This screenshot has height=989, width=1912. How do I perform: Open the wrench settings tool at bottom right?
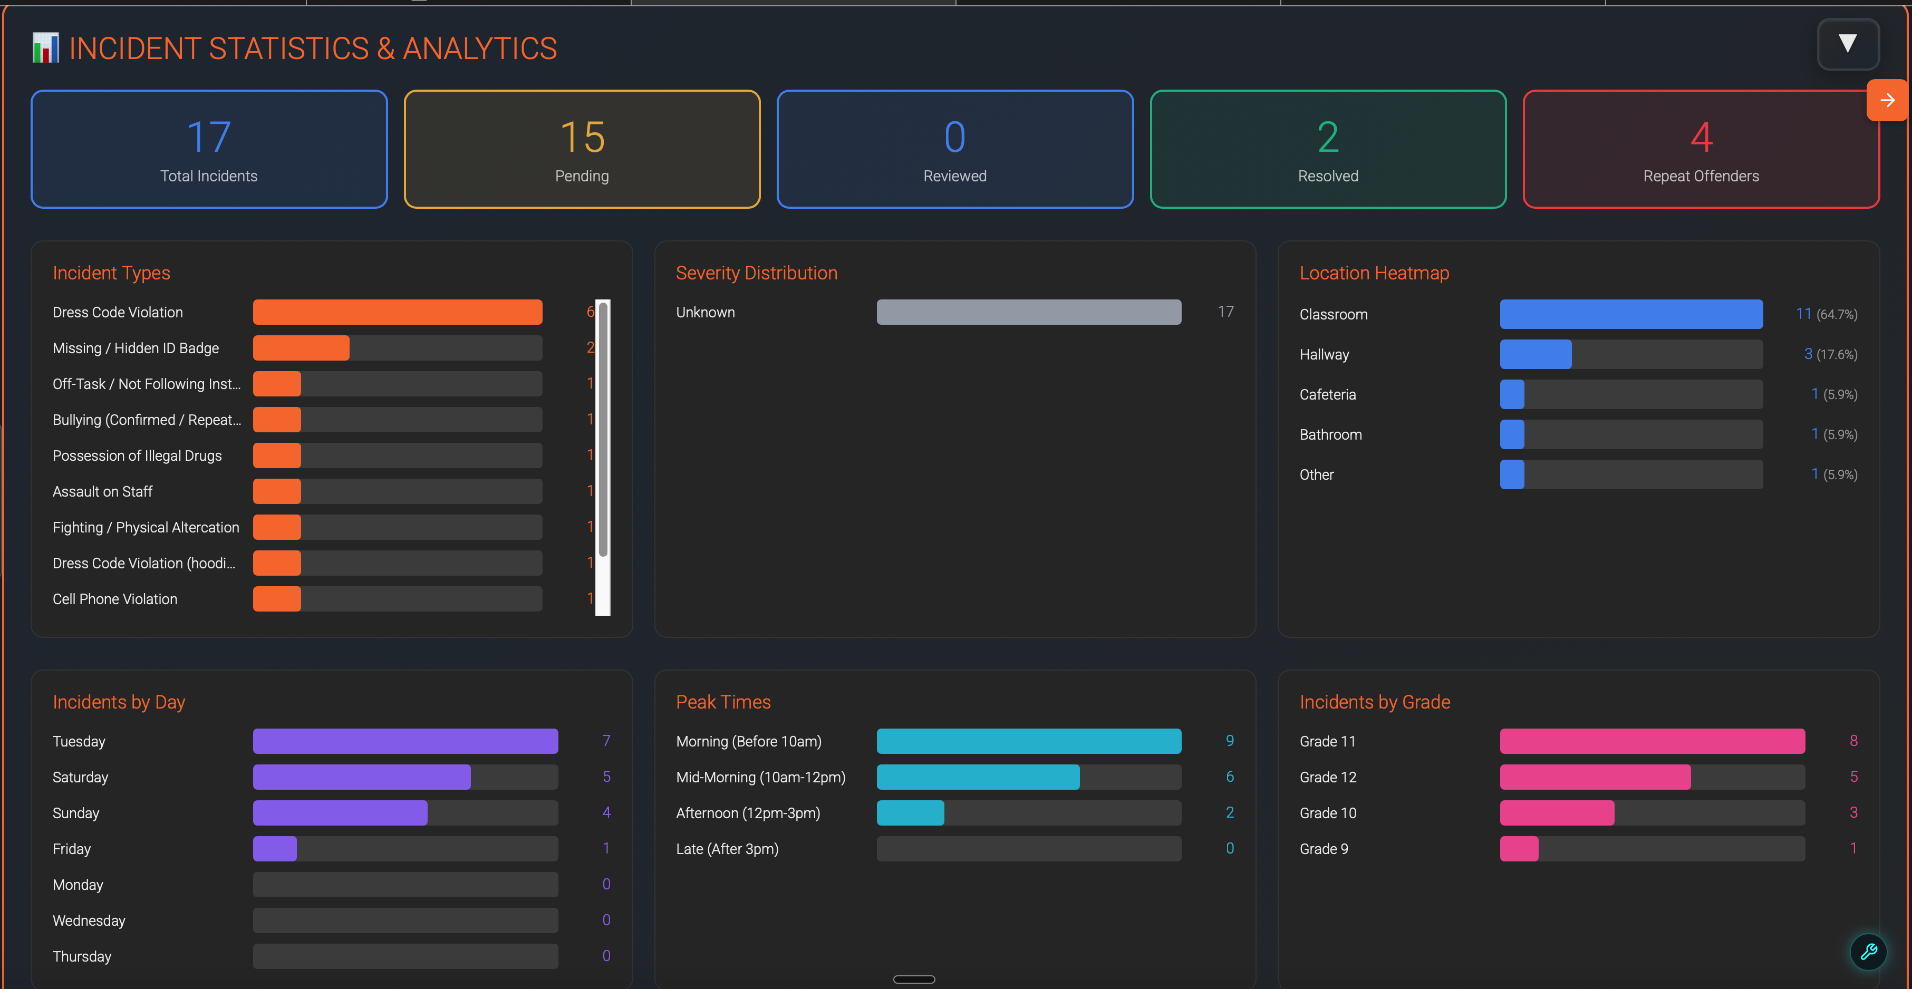click(1868, 952)
